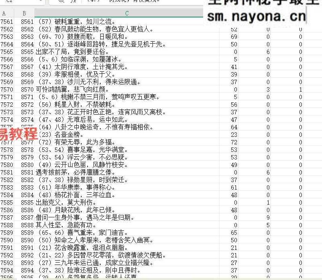Click cell '(65、66)喜气重来，家门迪吉。'

pyautogui.click(x=127, y=233)
